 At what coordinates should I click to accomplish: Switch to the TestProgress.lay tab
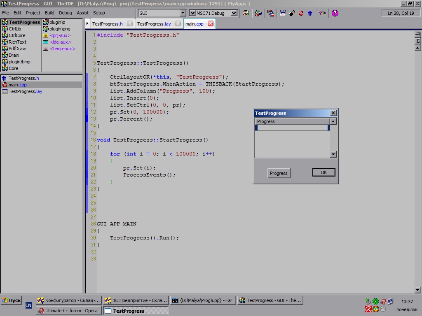[x=154, y=24]
